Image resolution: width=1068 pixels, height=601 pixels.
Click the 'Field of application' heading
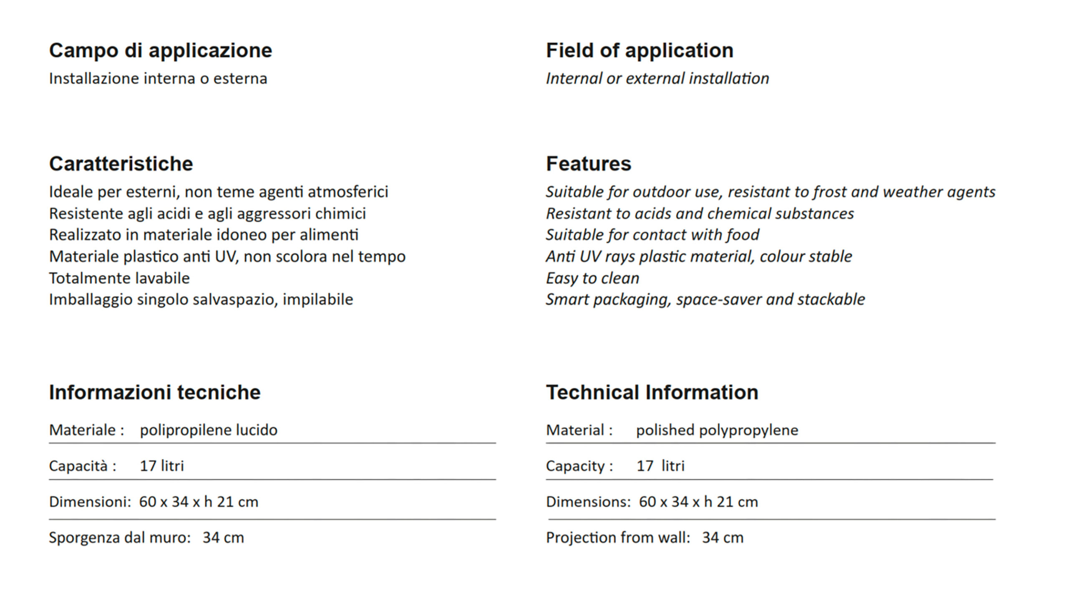(640, 51)
